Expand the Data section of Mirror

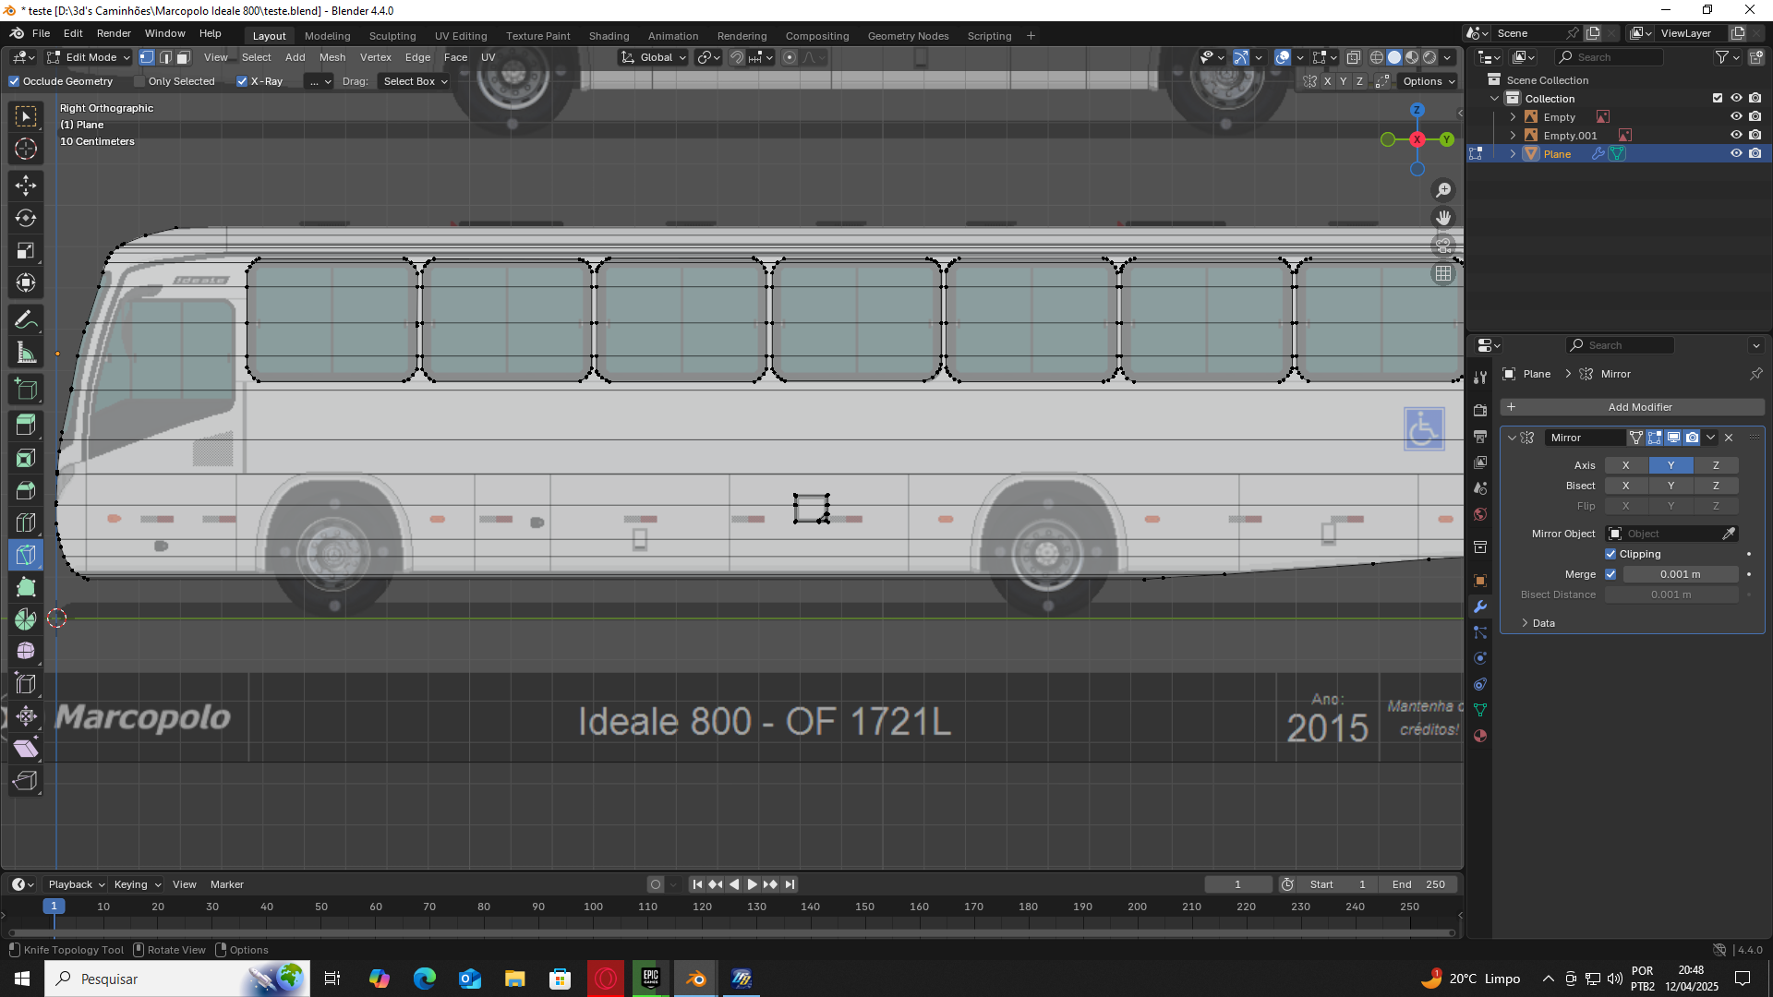pyautogui.click(x=1536, y=623)
